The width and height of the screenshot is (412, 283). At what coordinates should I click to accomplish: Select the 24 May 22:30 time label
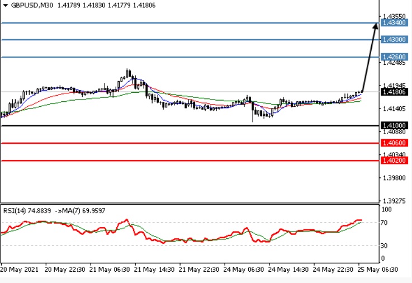tap(333, 270)
